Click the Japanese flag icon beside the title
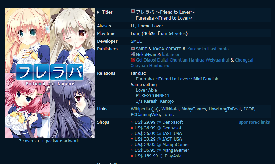This screenshot has height=164, width=275. coord(133,12)
